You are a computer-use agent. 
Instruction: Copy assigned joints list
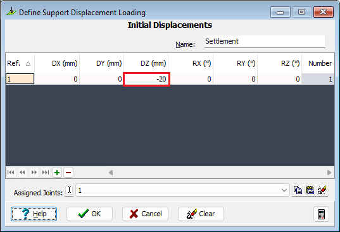tap(298, 190)
